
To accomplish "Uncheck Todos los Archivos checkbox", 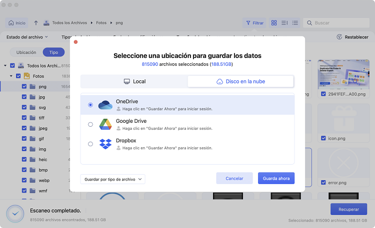I will [12, 65].
